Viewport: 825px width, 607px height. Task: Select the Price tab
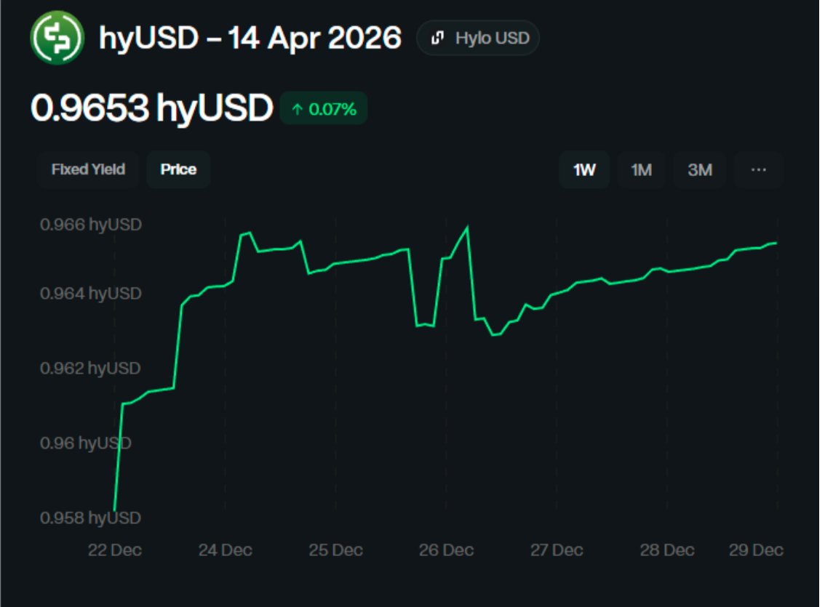pos(178,169)
